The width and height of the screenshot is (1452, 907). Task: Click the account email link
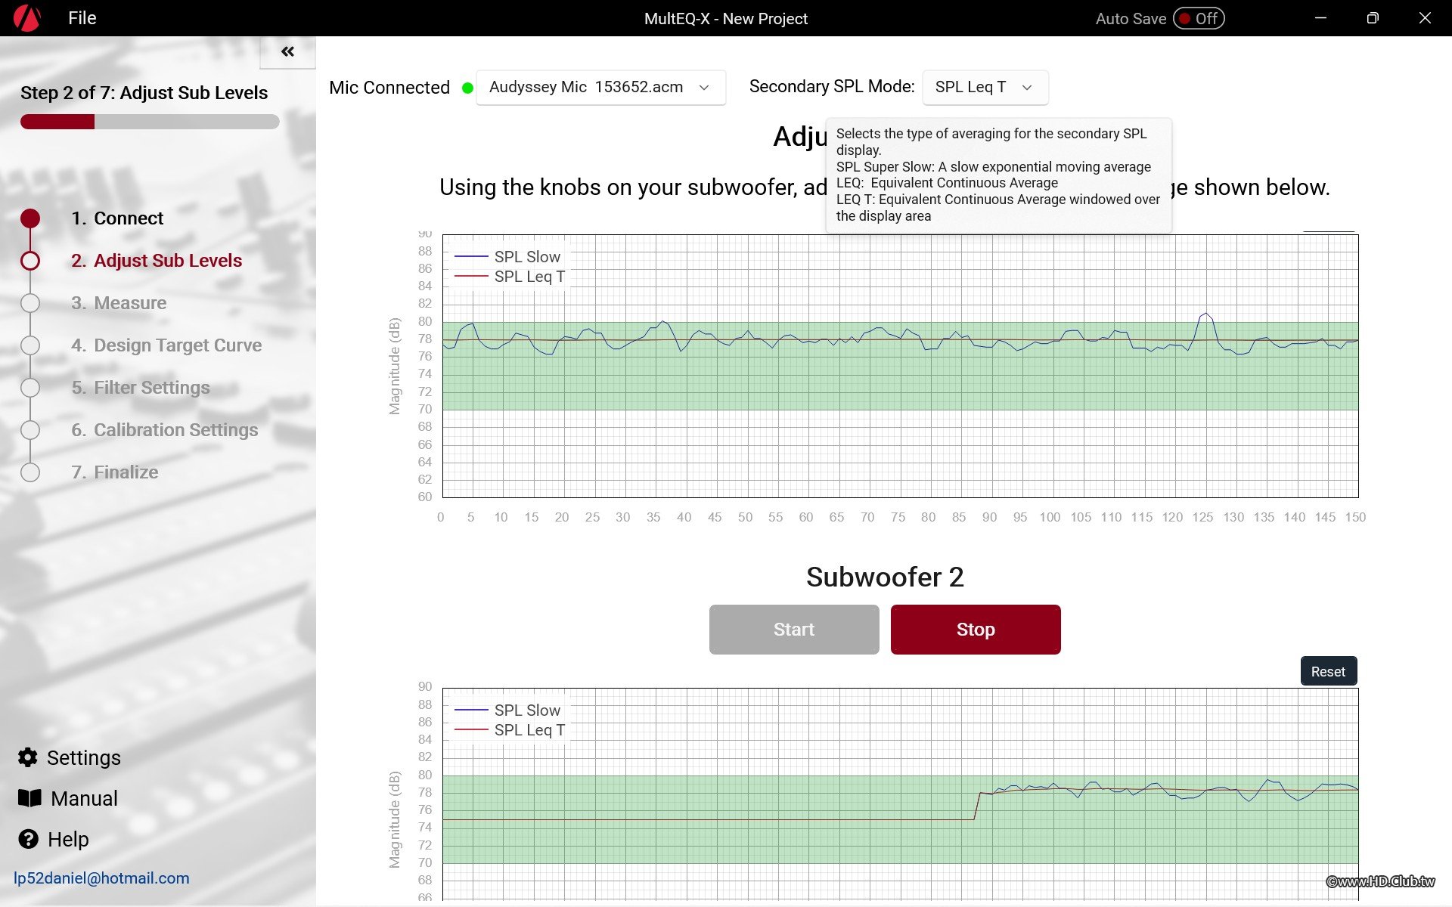[x=101, y=878]
